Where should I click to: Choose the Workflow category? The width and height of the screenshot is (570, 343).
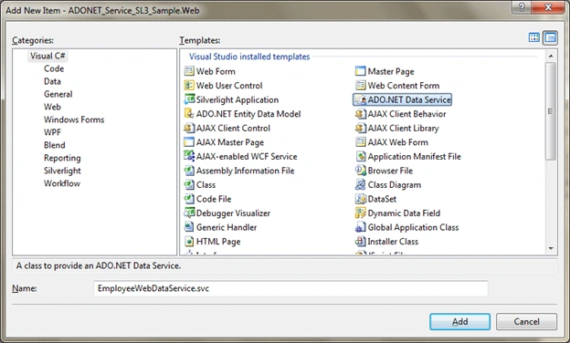point(62,183)
